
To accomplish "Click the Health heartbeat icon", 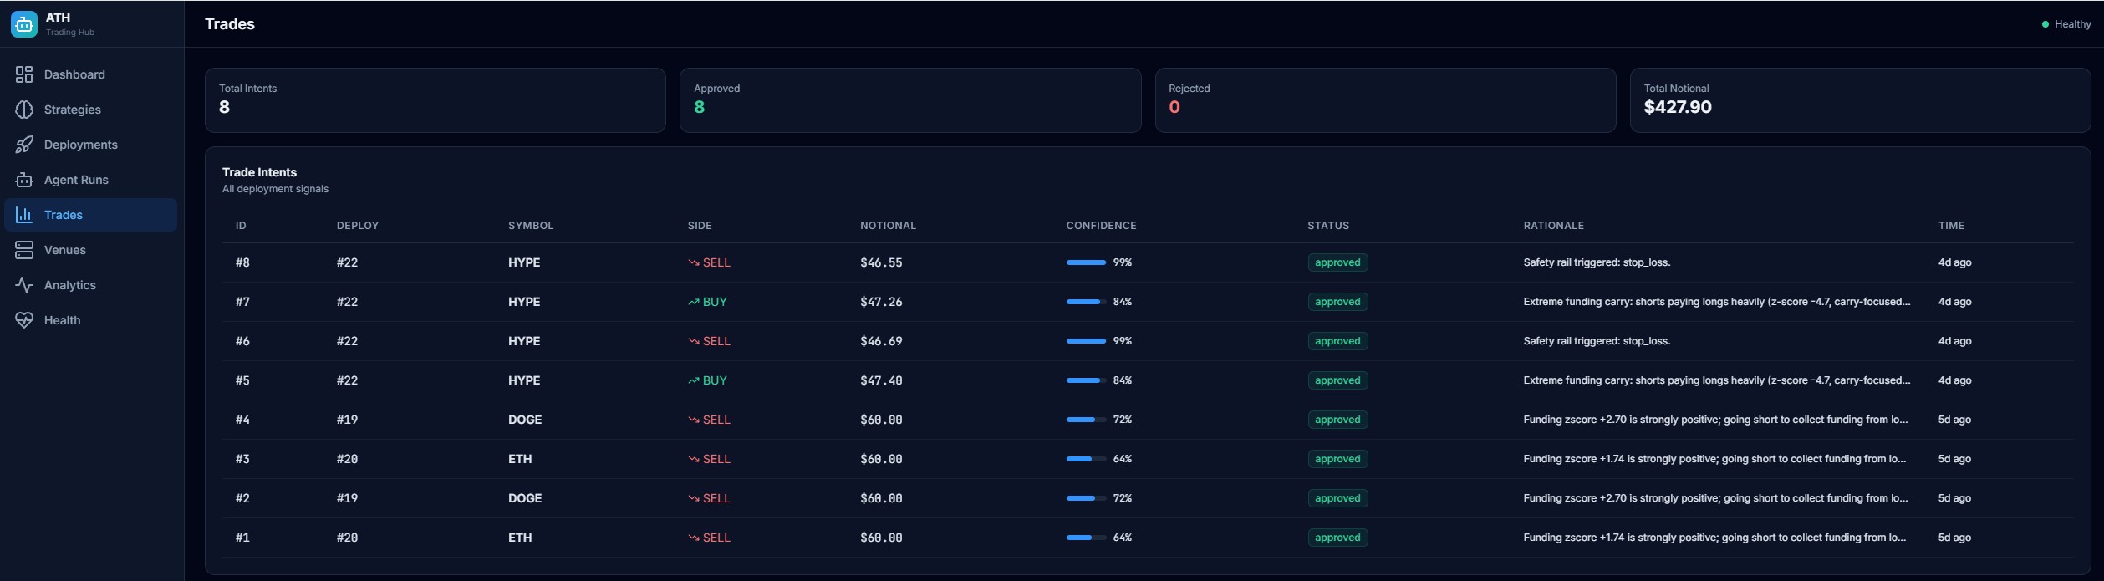I will point(24,320).
